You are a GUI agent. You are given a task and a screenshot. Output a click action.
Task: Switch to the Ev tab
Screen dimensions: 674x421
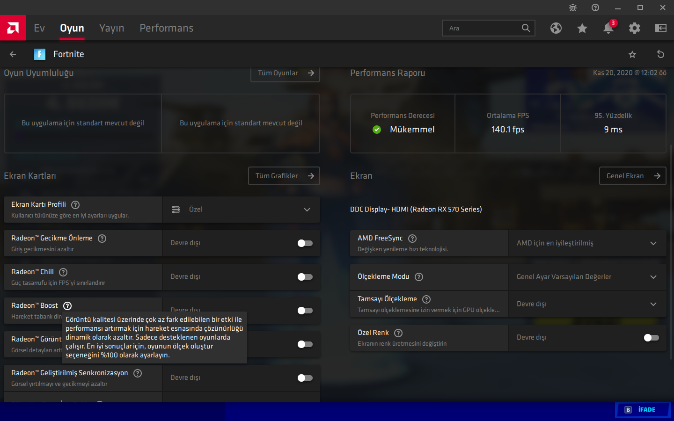coord(39,28)
